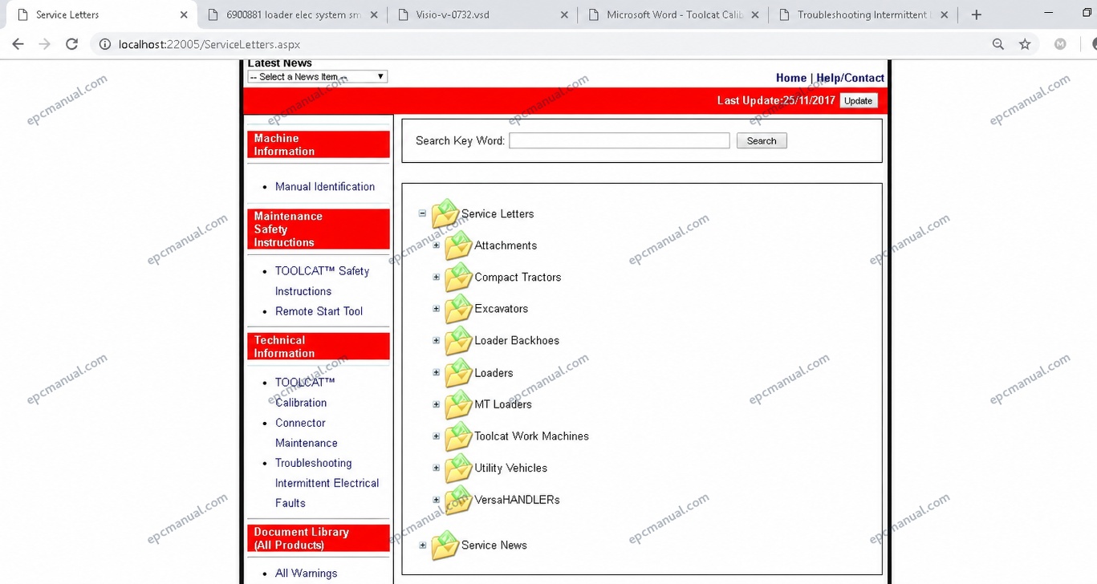This screenshot has width=1097, height=584.
Task: Expand the Service News node
Action: tap(423, 545)
